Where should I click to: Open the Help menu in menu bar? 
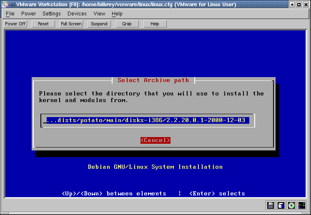coord(117,14)
